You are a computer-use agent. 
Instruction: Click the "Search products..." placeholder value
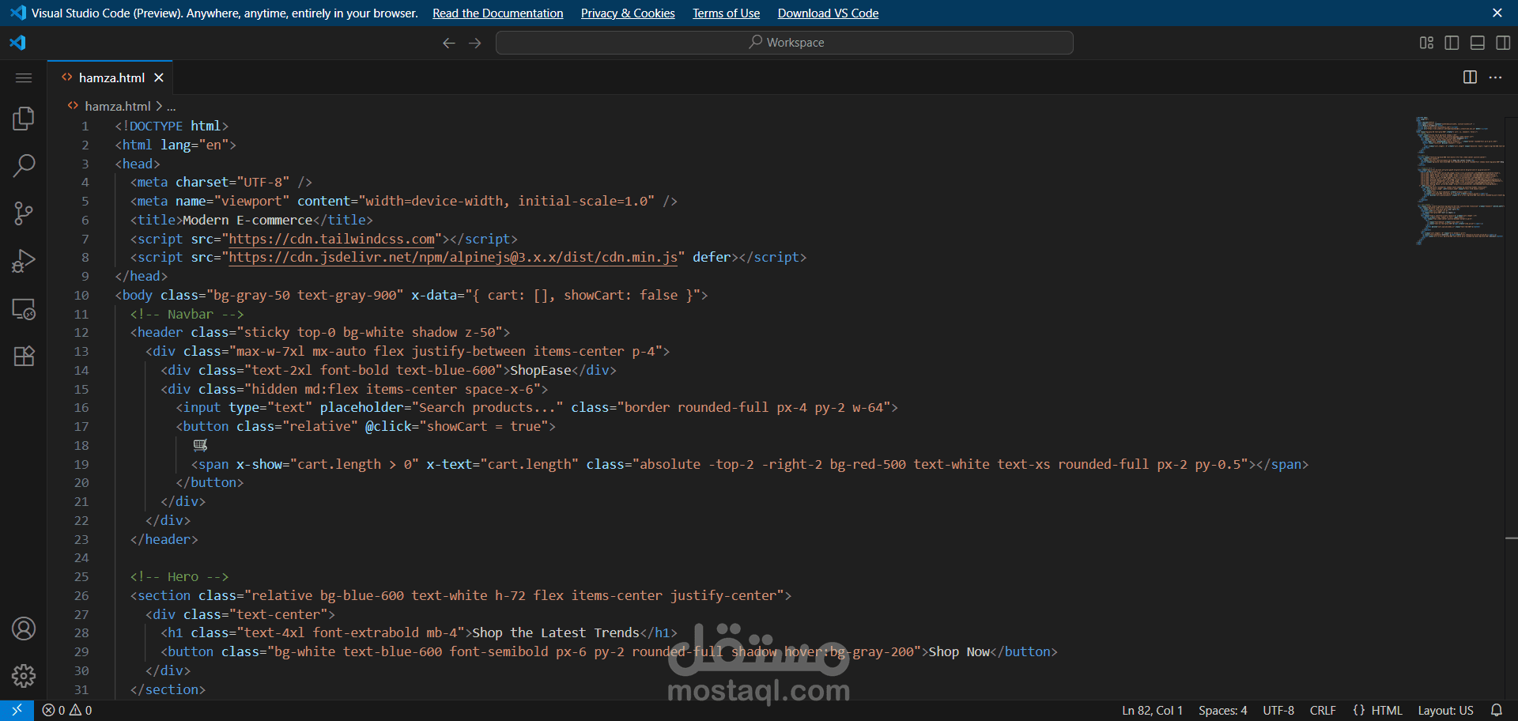[487, 408]
